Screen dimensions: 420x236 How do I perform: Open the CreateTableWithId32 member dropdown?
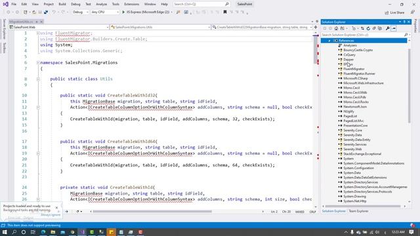[262, 27]
